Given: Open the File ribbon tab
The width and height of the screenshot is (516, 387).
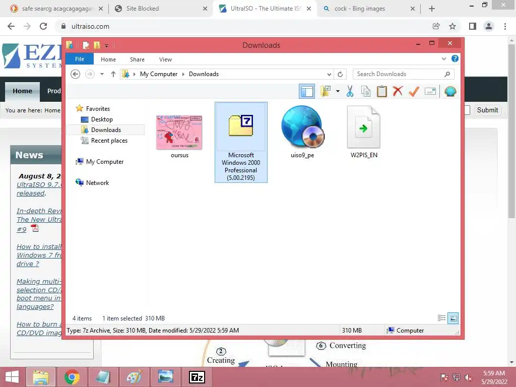Looking at the screenshot, I should pyautogui.click(x=79, y=59).
